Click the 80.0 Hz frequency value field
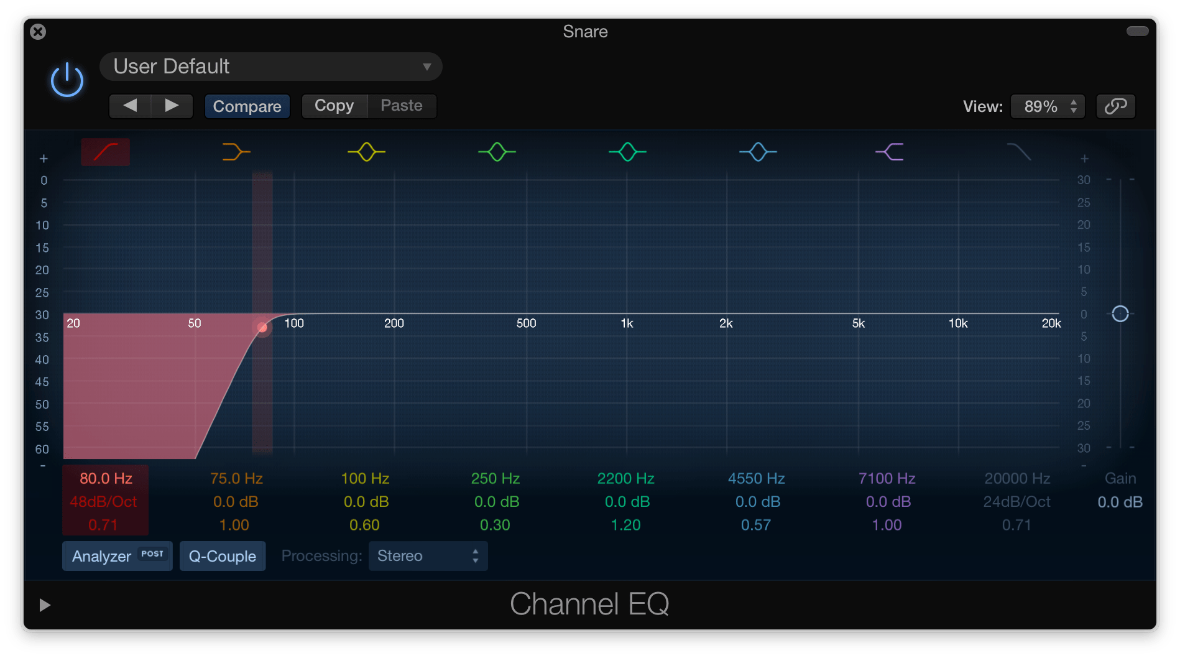This screenshot has height=658, width=1180. tap(106, 478)
